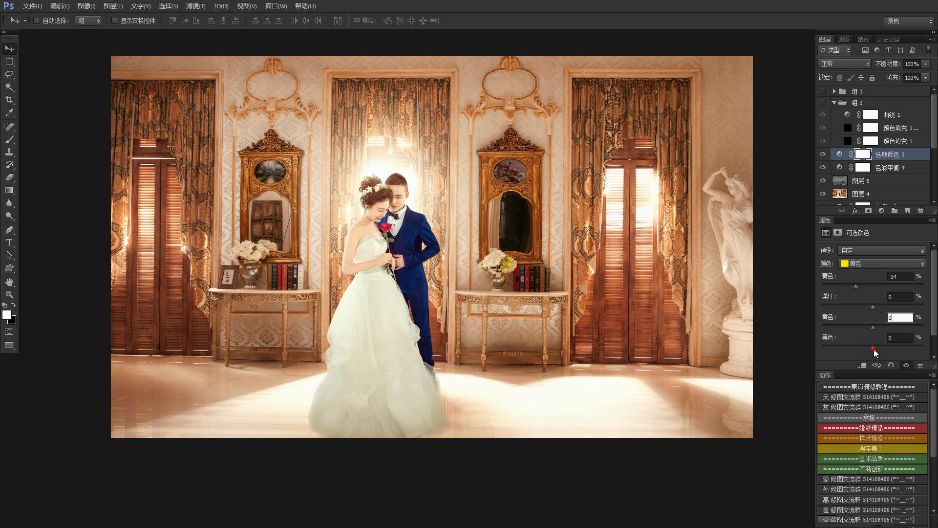Image resolution: width=938 pixels, height=528 pixels.
Task: Hide the 选取颜色 3 layer
Action: tap(823, 154)
